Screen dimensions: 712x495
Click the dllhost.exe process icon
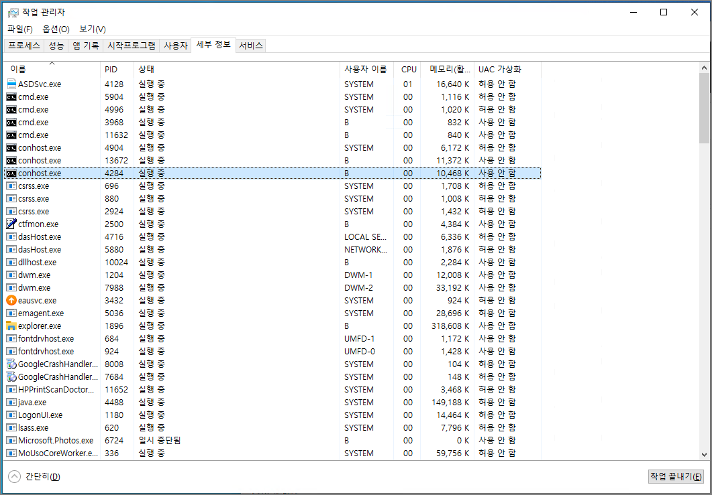click(x=11, y=262)
